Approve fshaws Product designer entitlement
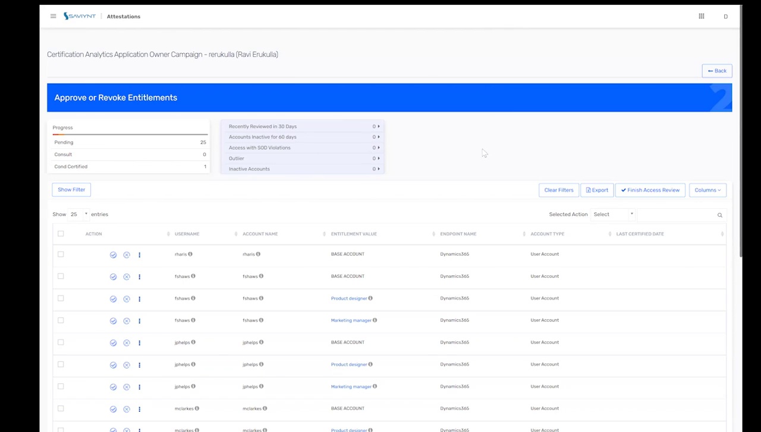 point(113,298)
